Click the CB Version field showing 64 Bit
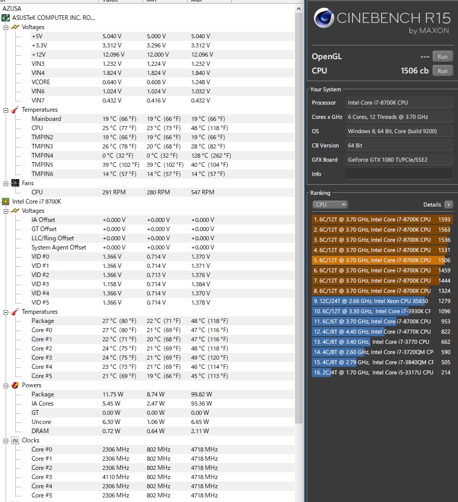The height and width of the screenshot is (502, 458). point(399,146)
